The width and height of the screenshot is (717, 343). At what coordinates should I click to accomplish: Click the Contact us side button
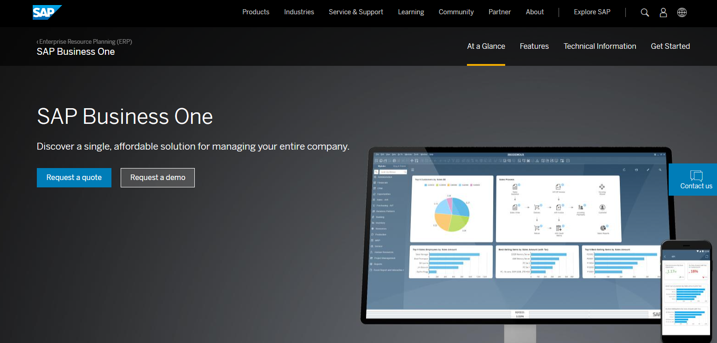pos(693,180)
